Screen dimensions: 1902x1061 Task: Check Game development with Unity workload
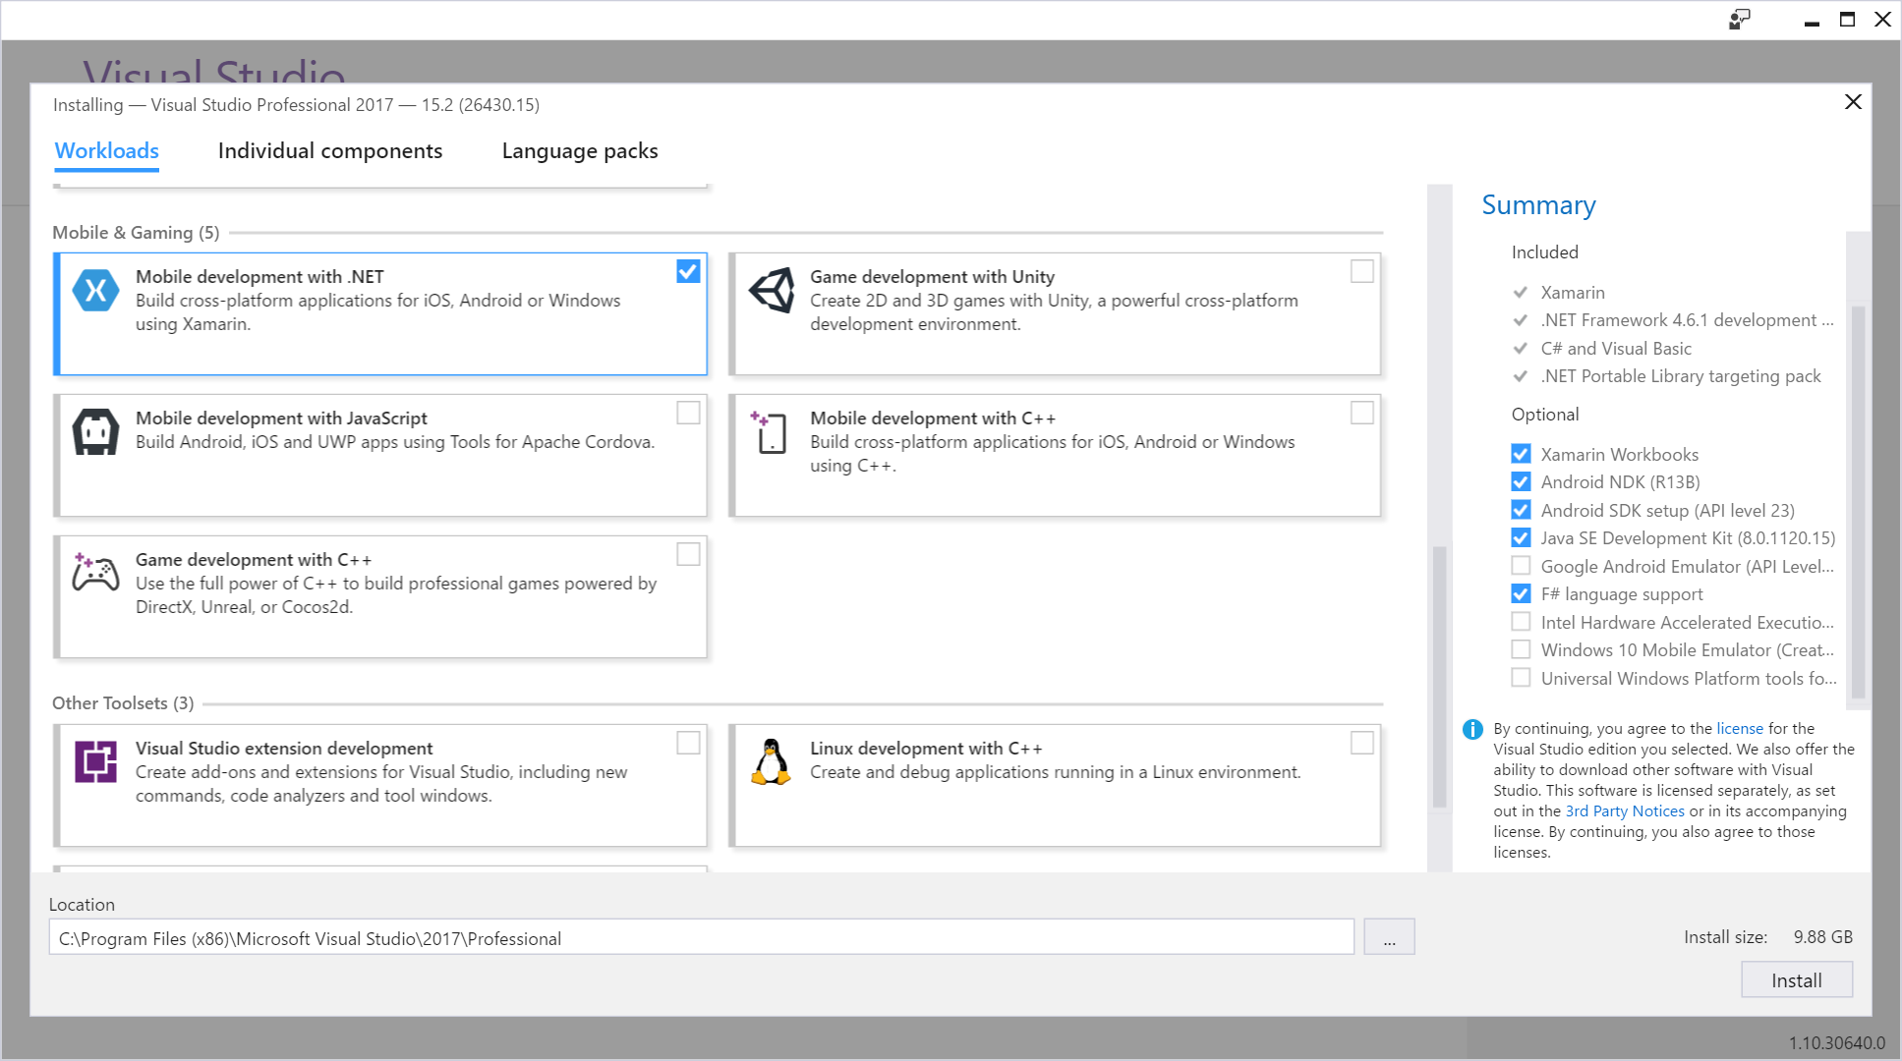[1361, 271]
